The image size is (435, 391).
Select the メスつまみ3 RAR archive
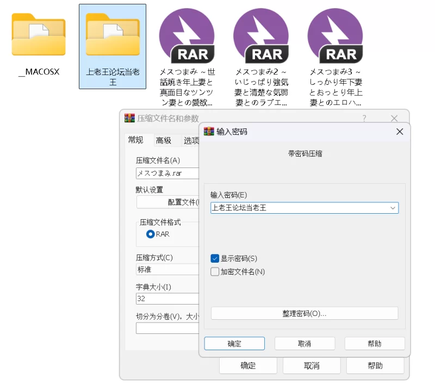click(335, 35)
